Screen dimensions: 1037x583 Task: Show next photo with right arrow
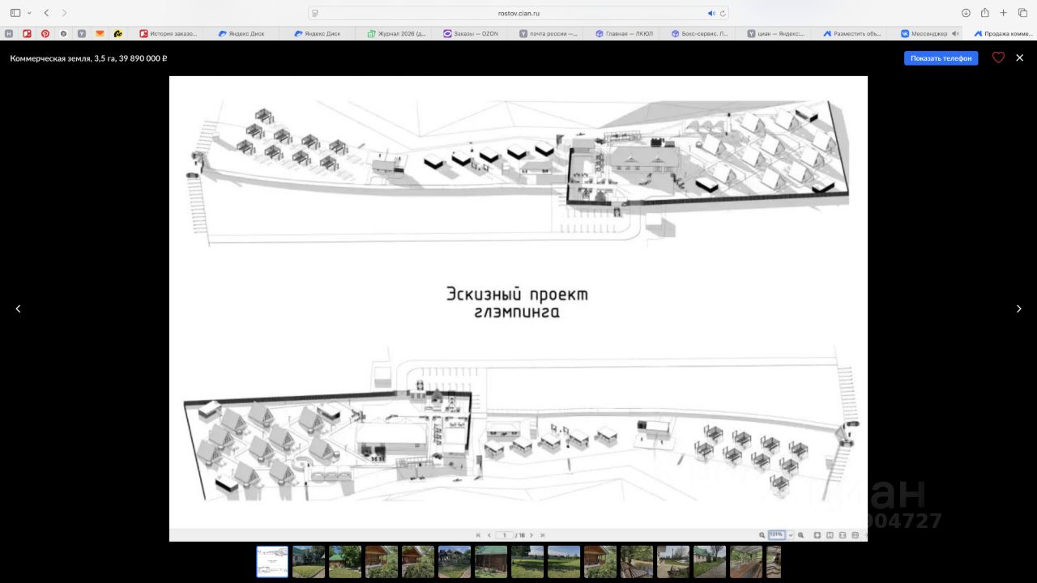click(1018, 309)
